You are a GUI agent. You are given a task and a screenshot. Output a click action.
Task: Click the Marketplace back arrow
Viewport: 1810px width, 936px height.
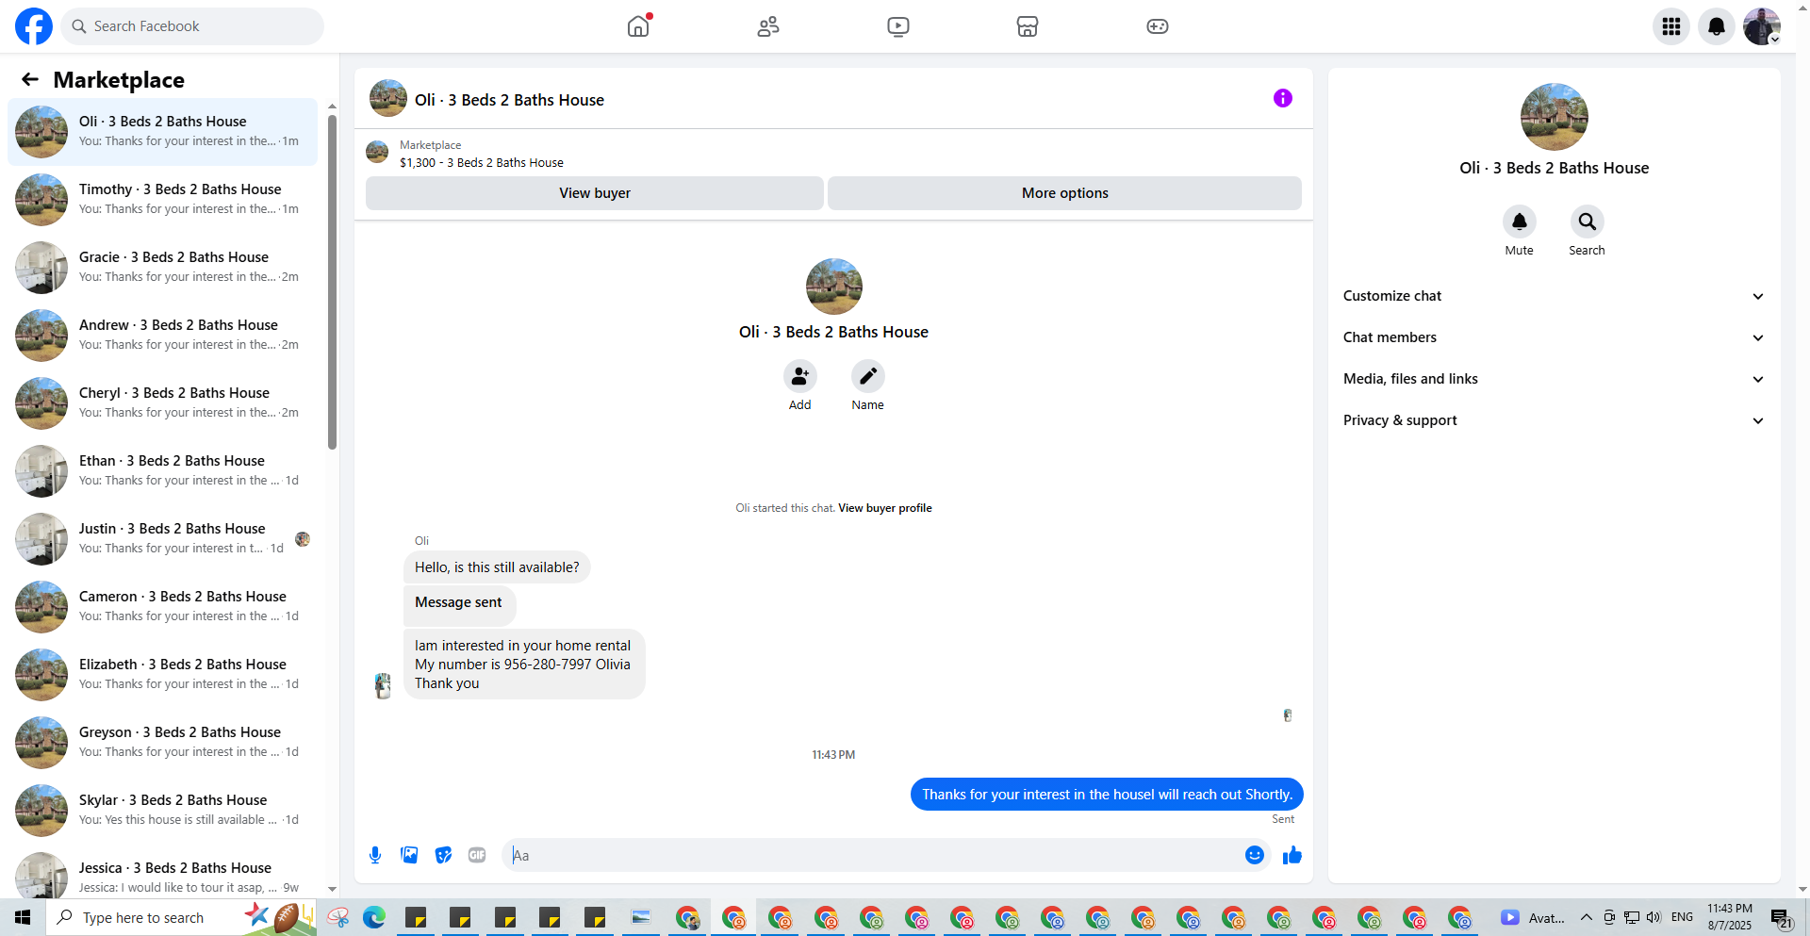(x=30, y=79)
